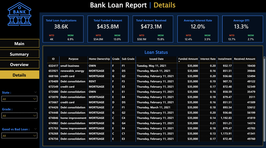Open the State dropdown showing All
This screenshot has width=266, height=148.
(x=19, y=99)
